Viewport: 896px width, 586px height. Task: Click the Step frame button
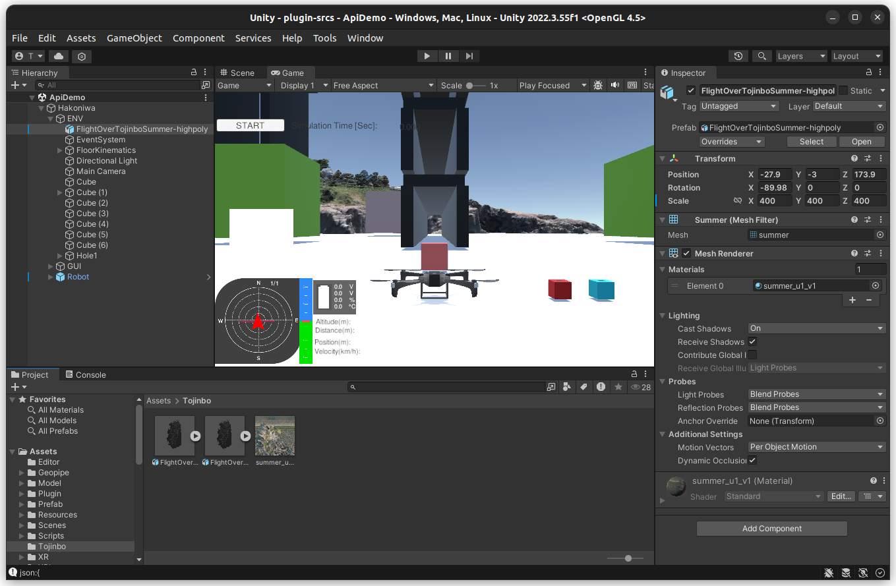click(469, 56)
